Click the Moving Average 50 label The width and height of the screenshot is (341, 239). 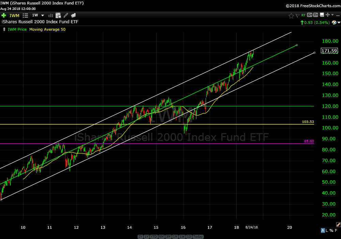click(47, 29)
